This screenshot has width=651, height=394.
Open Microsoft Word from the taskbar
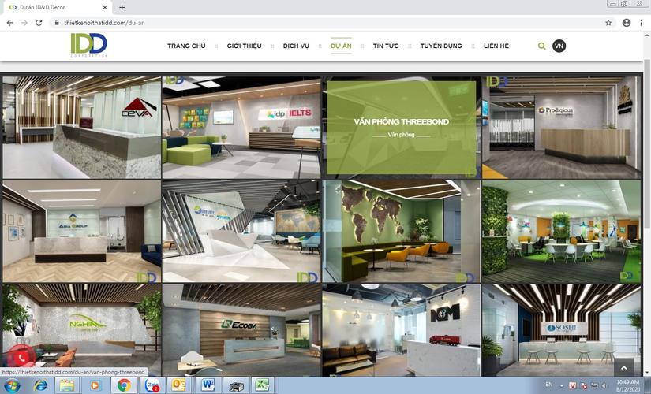208,385
